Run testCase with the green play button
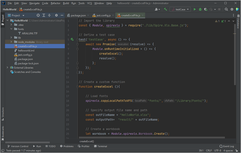Viewport: 241px width, 153px height. [195, 9]
